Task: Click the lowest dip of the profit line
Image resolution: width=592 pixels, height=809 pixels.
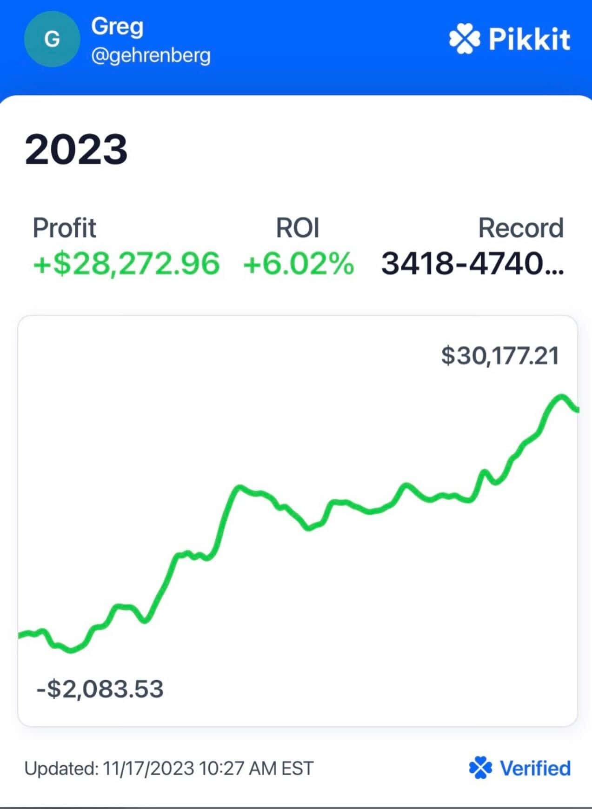Action: point(71,650)
